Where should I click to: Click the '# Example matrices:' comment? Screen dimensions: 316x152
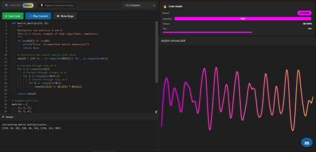click(25, 101)
